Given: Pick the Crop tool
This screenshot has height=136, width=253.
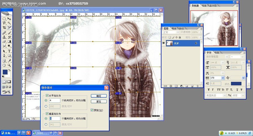Looking at the screenshot, I should (x=4, y=28).
